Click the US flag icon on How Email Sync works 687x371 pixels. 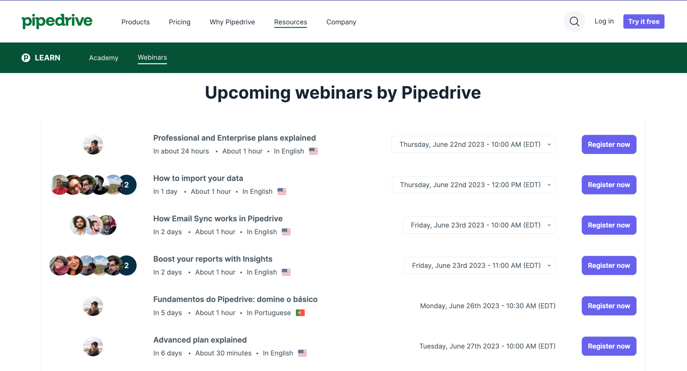click(x=287, y=232)
